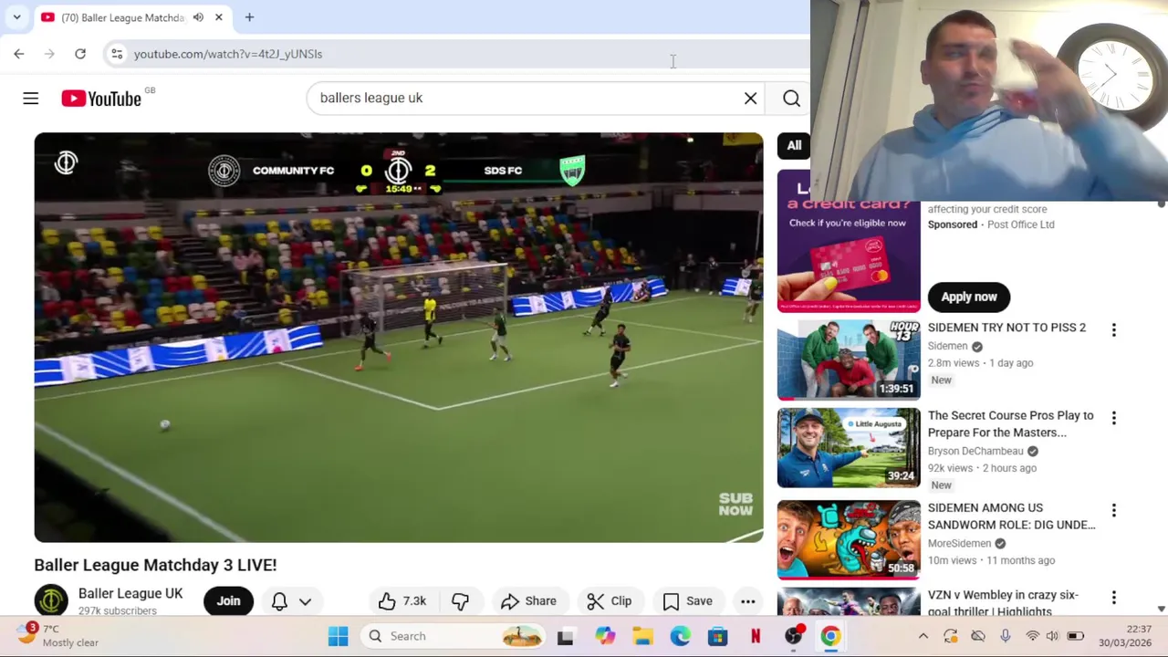Open the Wi-Fi network tray icon

(1032, 636)
